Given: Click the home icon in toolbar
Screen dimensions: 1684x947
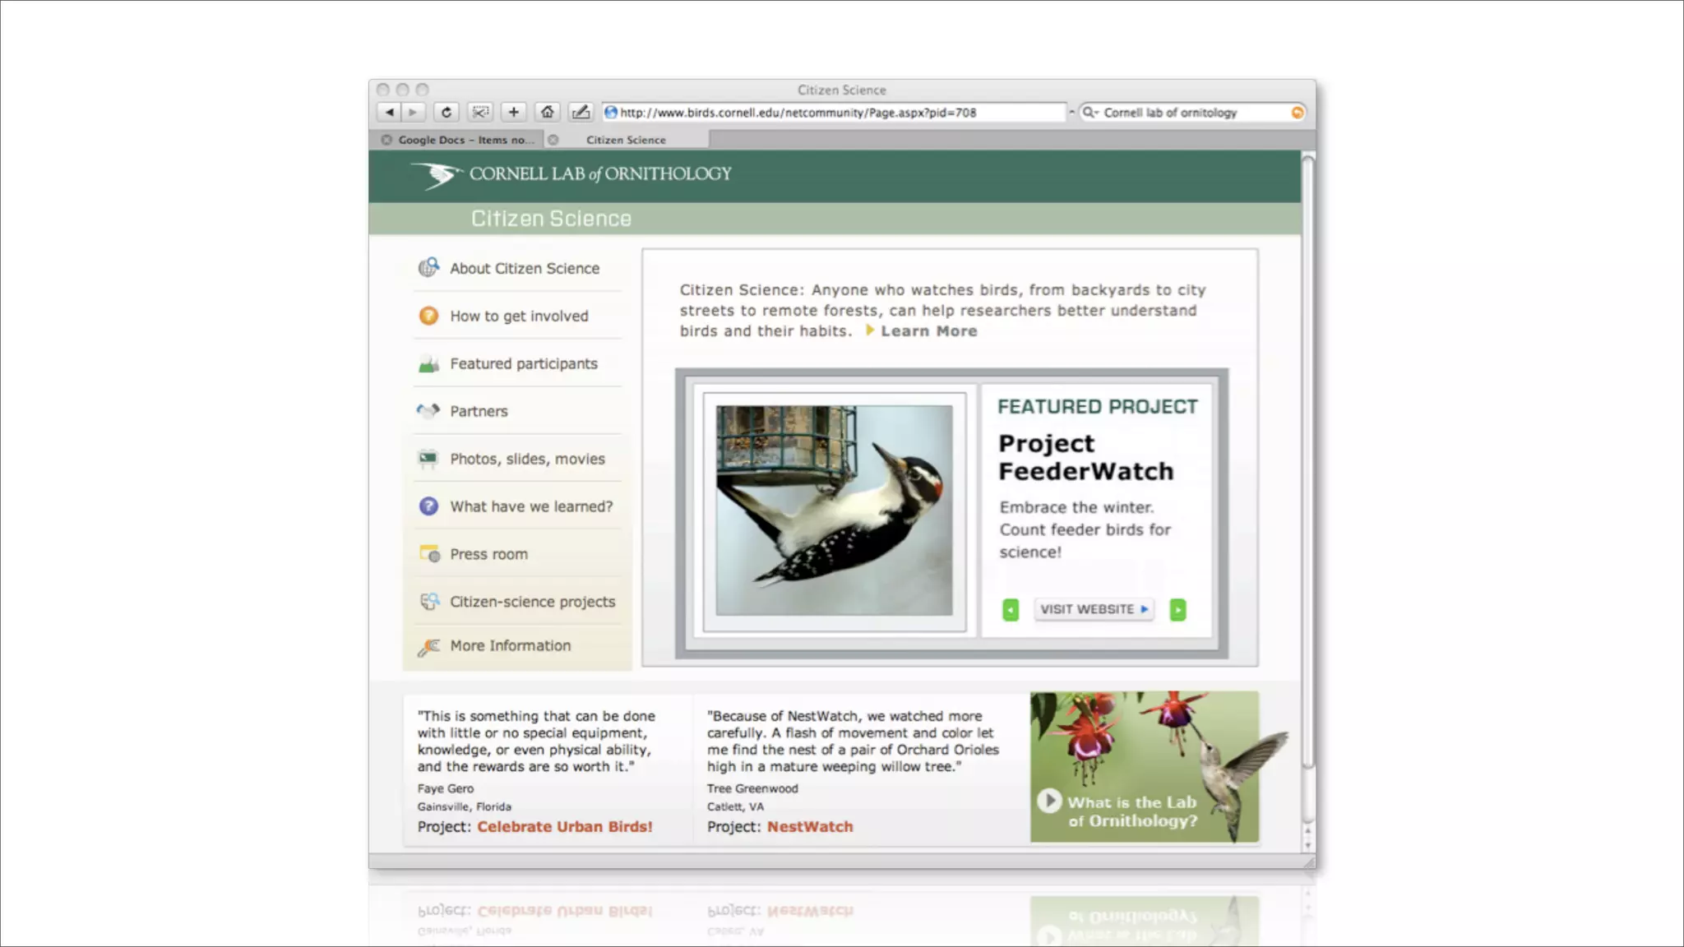Looking at the screenshot, I should pyautogui.click(x=547, y=113).
